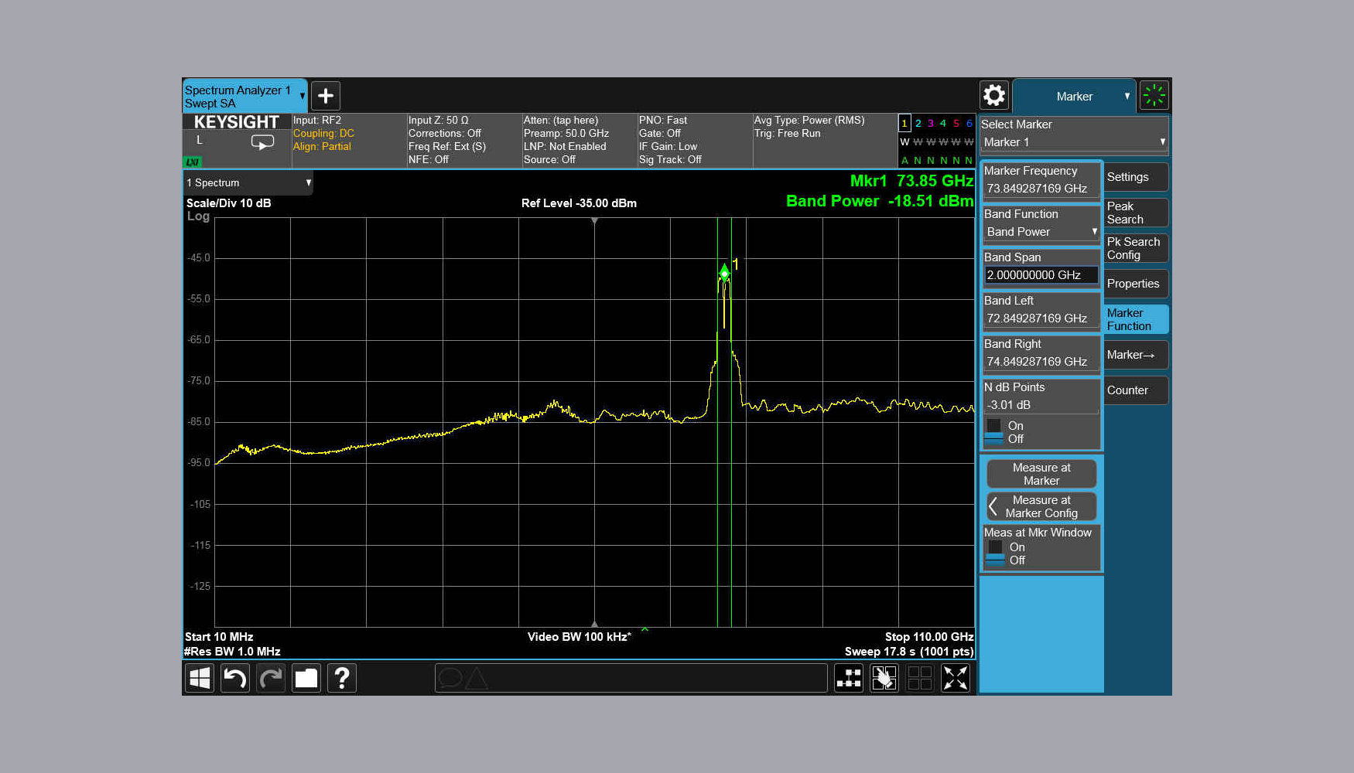Open the file folder icon

[306, 679]
